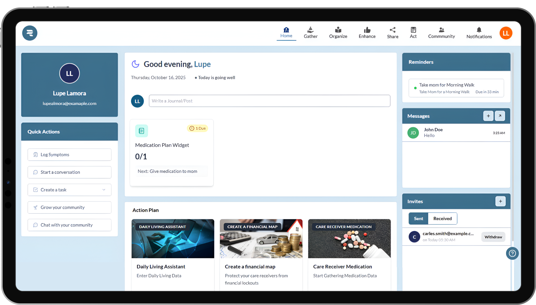This screenshot has width=536, height=305.
Task: Add a new invite with the plus button
Action: coord(500,201)
